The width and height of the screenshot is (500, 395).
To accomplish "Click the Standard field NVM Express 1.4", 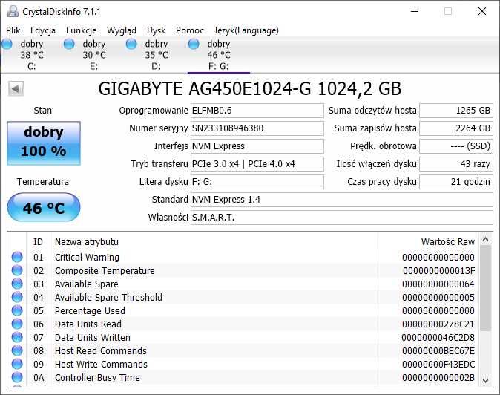I will (x=342, y=200).
